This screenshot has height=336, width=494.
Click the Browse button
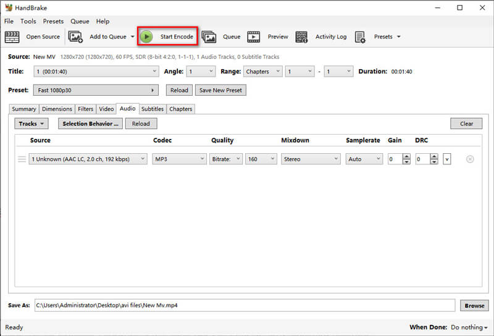[474, 305]
